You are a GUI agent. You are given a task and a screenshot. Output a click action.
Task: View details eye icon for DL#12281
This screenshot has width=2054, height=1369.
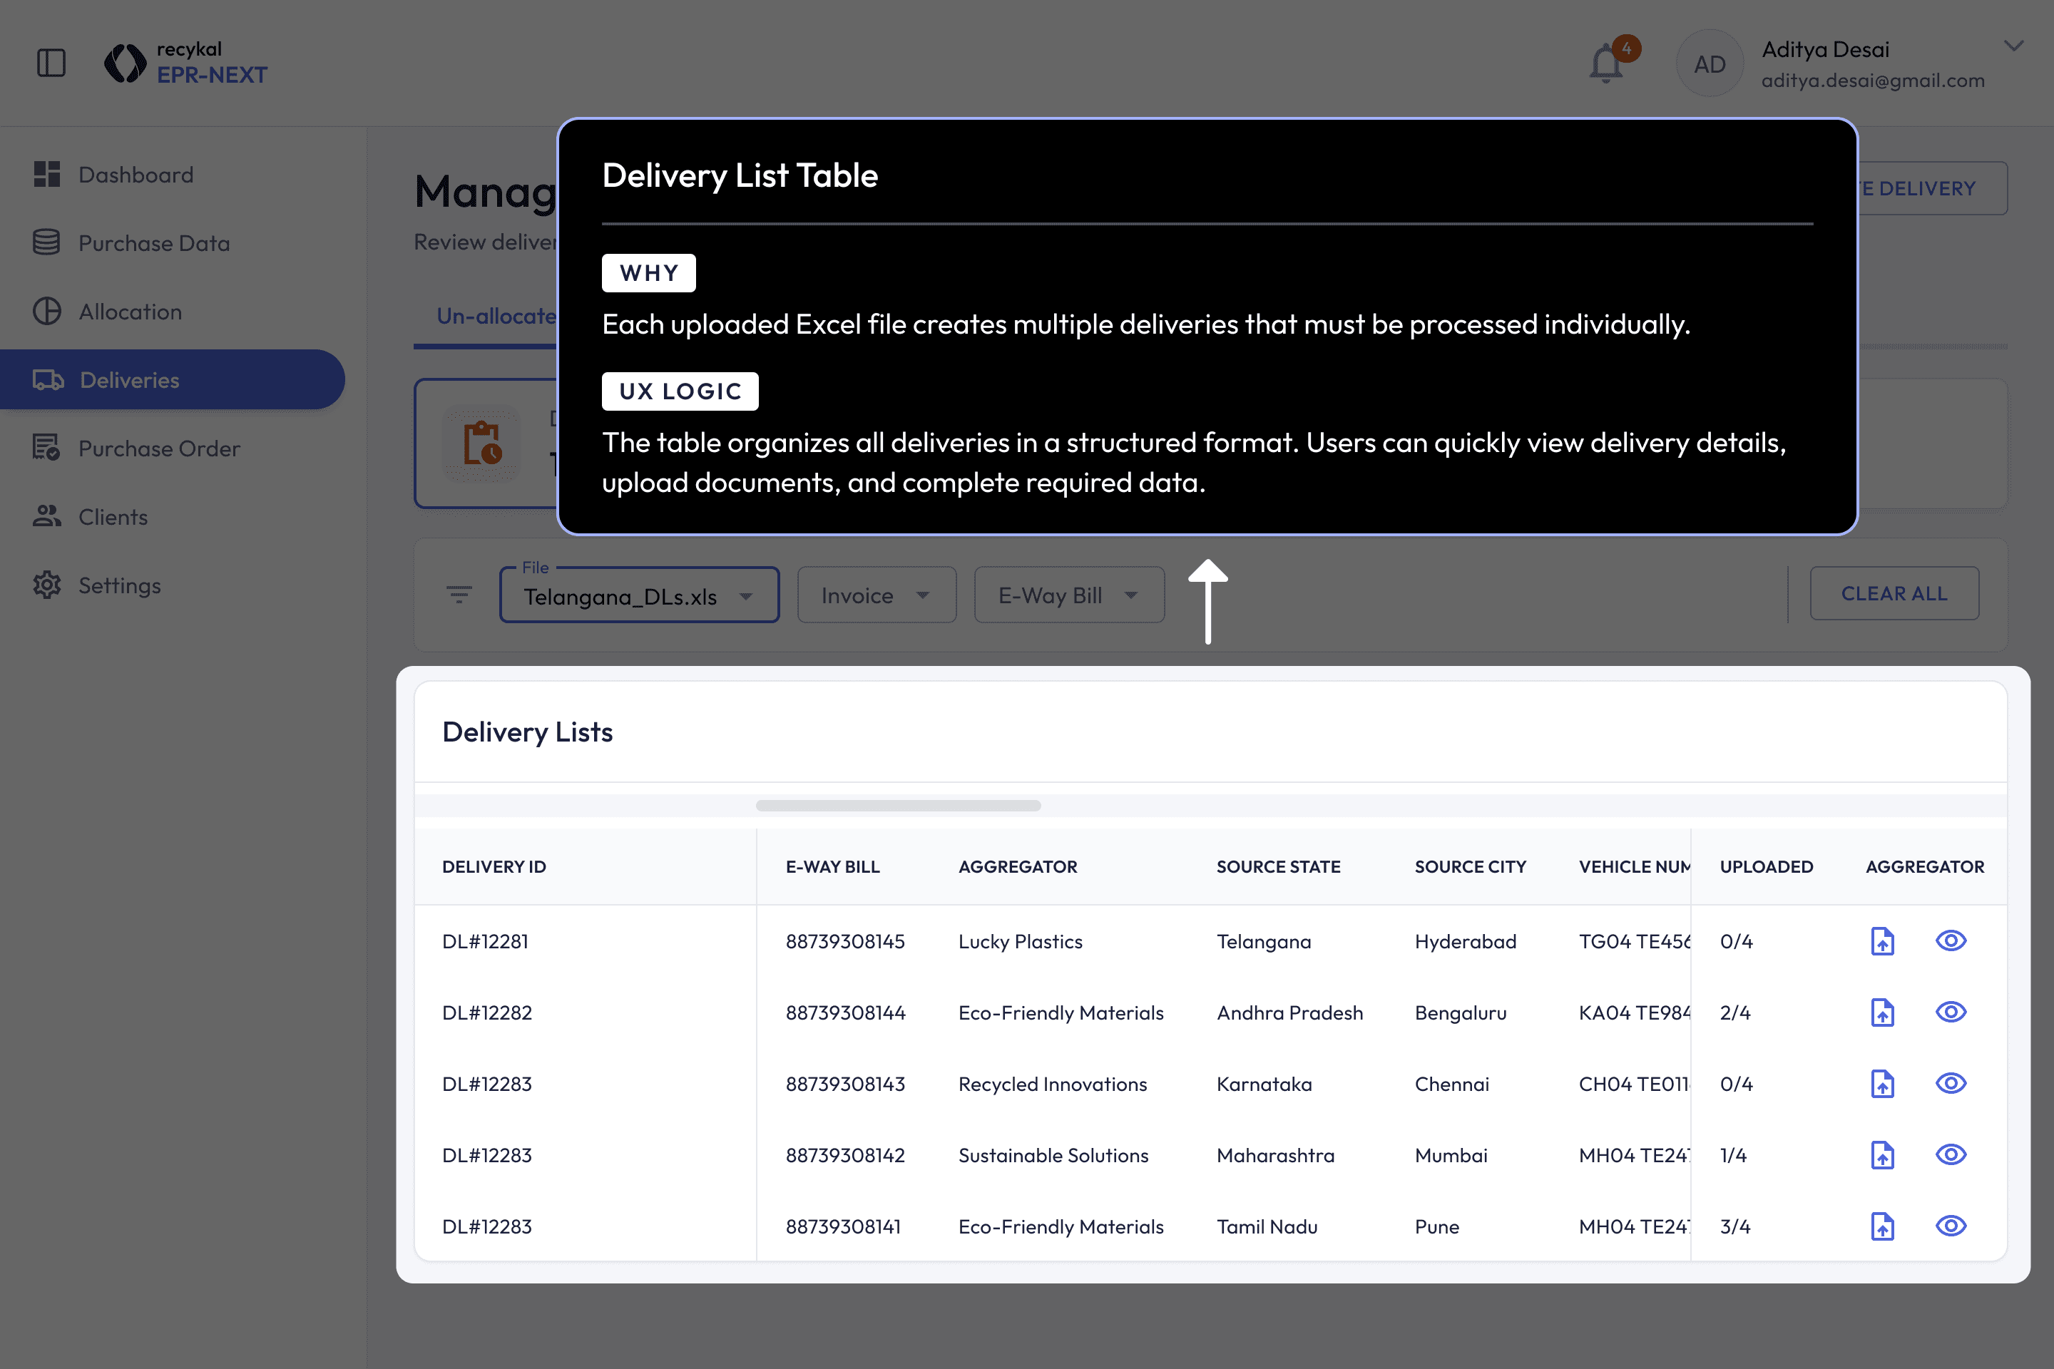click(1950, 940)
